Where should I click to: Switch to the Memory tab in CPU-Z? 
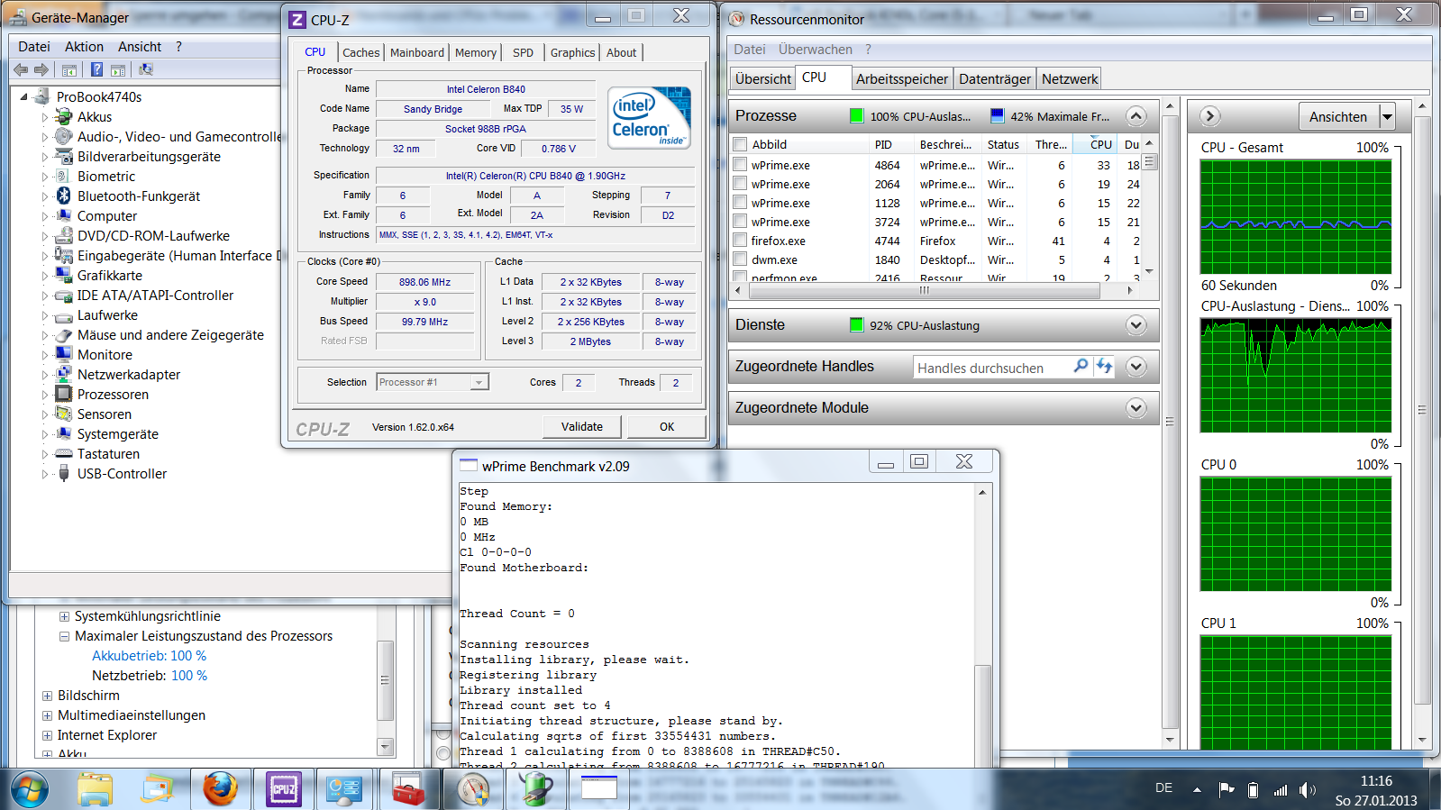(476, 53)
